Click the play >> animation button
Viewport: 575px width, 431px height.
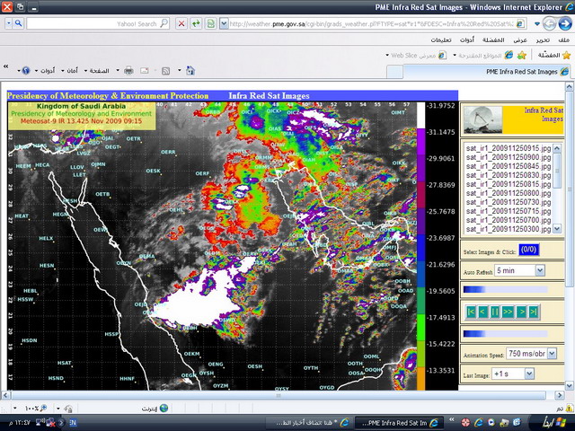(508, 312)
